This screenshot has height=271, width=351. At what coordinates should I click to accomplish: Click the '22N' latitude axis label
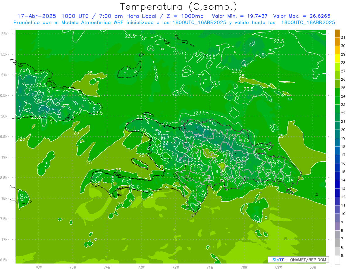tap(5, 34)
